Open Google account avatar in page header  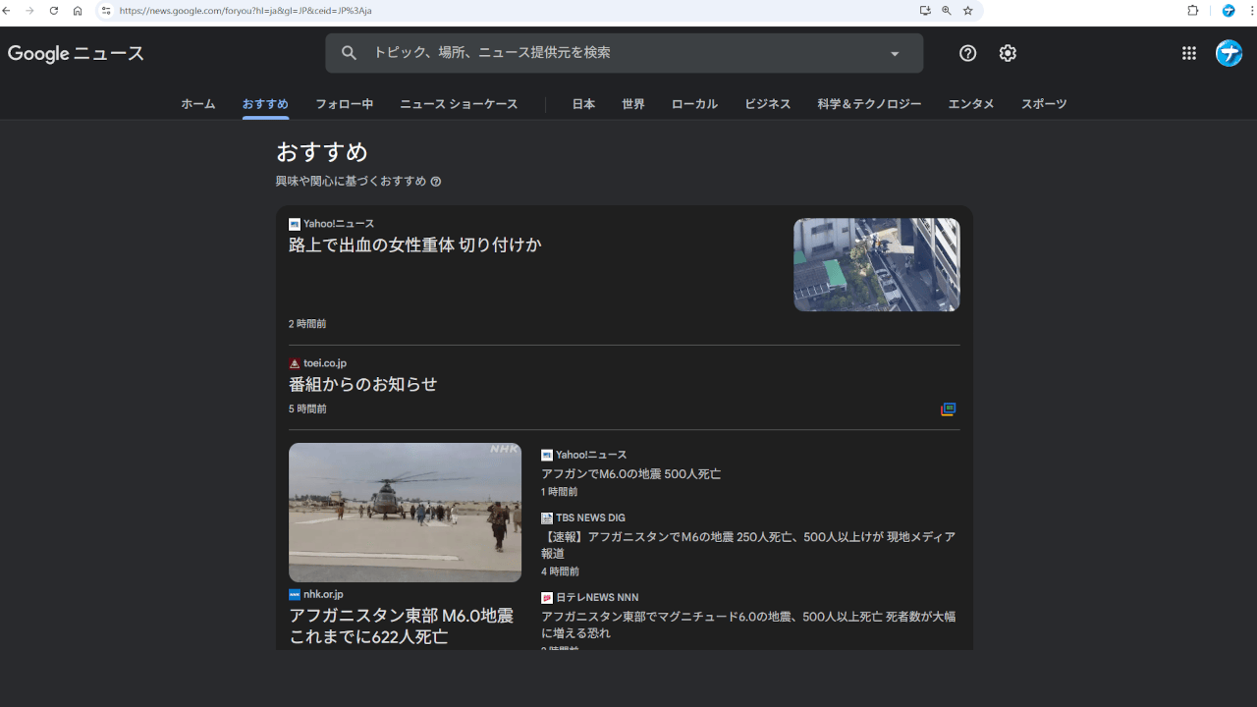[1230, 53]
